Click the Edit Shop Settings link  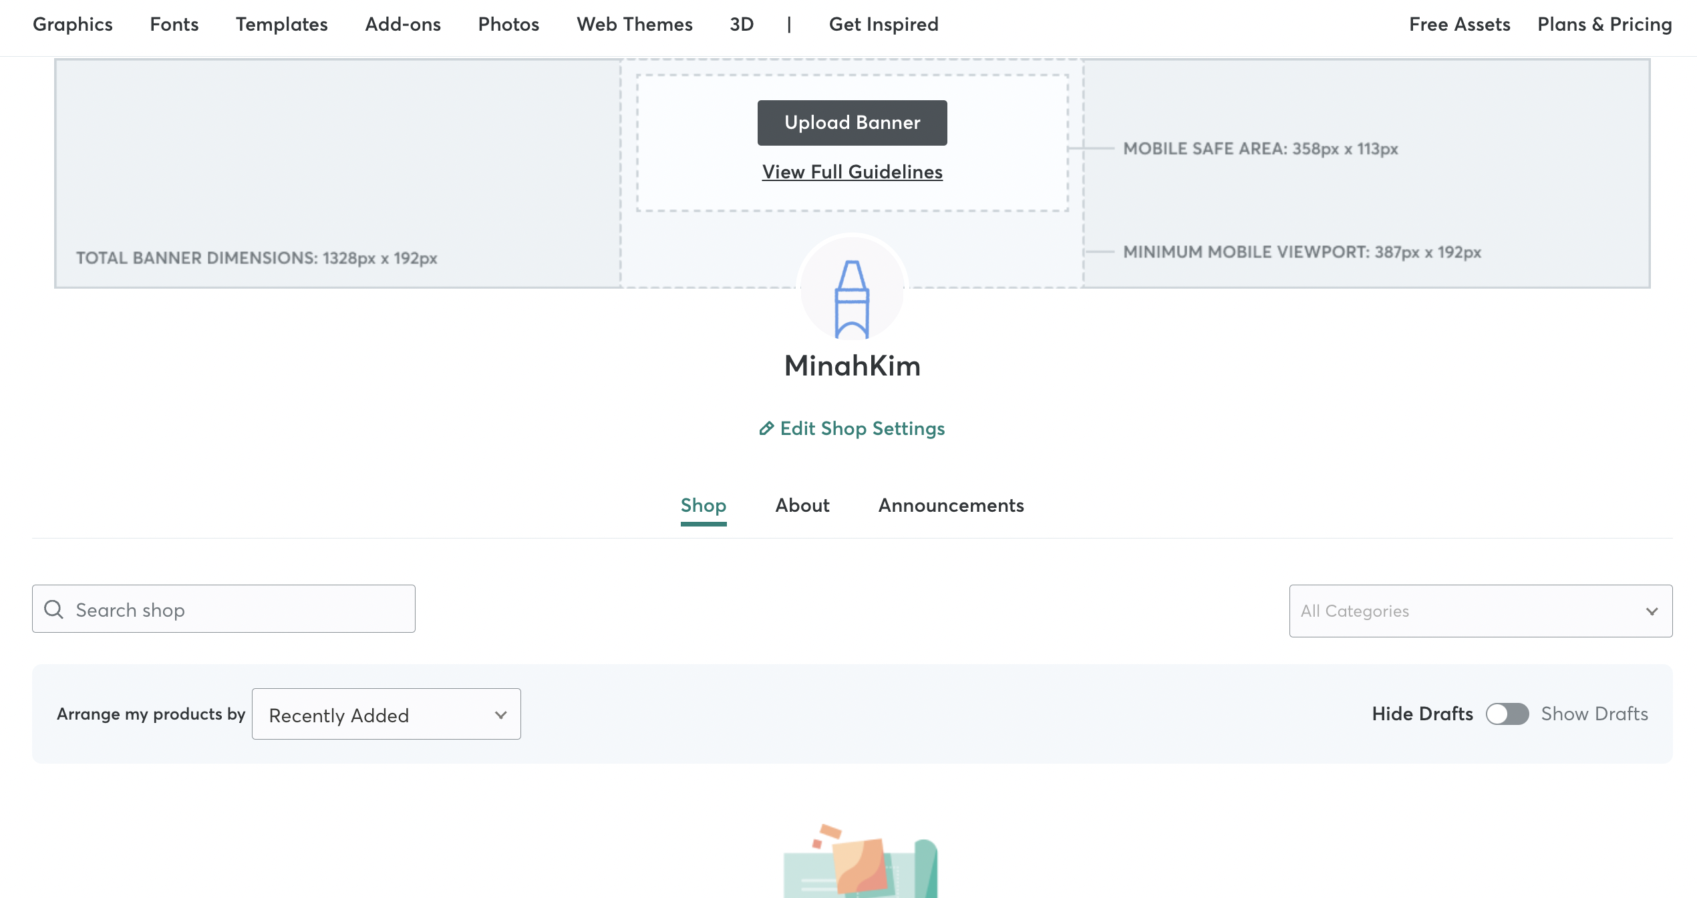862,428
